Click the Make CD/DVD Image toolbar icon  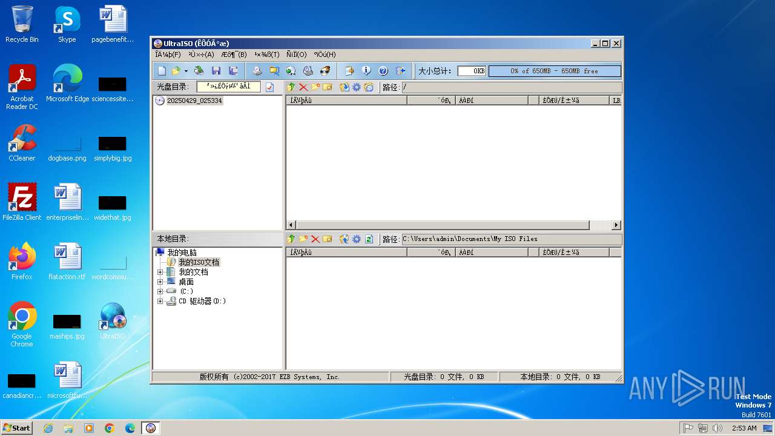pos(257,71)
